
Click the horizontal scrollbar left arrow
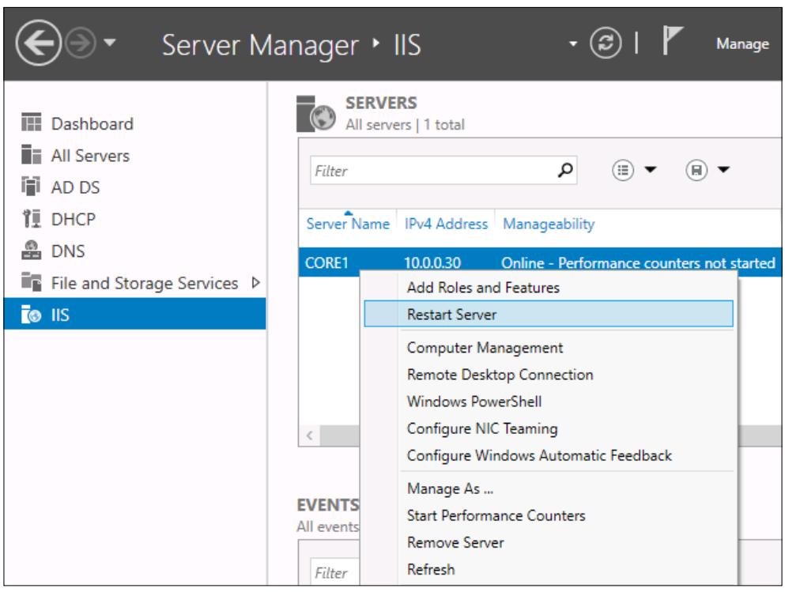click(310, 436)
